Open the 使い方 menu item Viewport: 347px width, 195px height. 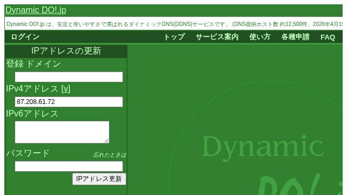click(x=260, y=37)
